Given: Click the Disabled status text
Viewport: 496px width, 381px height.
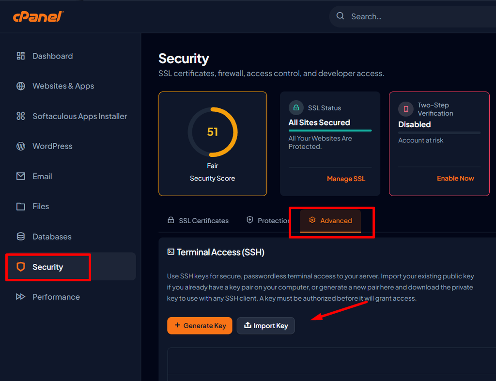Looking at the screenshot, I should click(415, 124).
